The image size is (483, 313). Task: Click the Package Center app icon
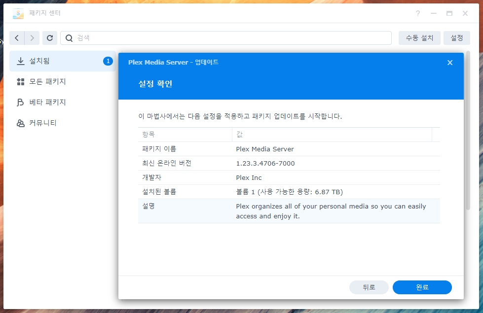[18, 13]
